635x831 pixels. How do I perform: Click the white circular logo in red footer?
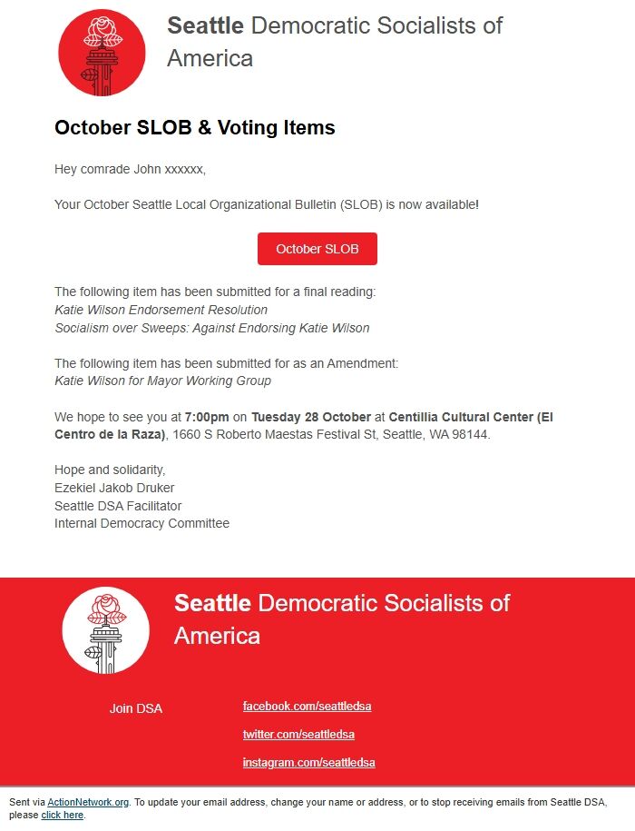point(105,629)
